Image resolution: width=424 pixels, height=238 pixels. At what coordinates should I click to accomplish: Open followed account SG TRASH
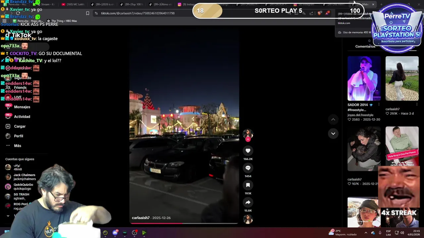point(17,196)
